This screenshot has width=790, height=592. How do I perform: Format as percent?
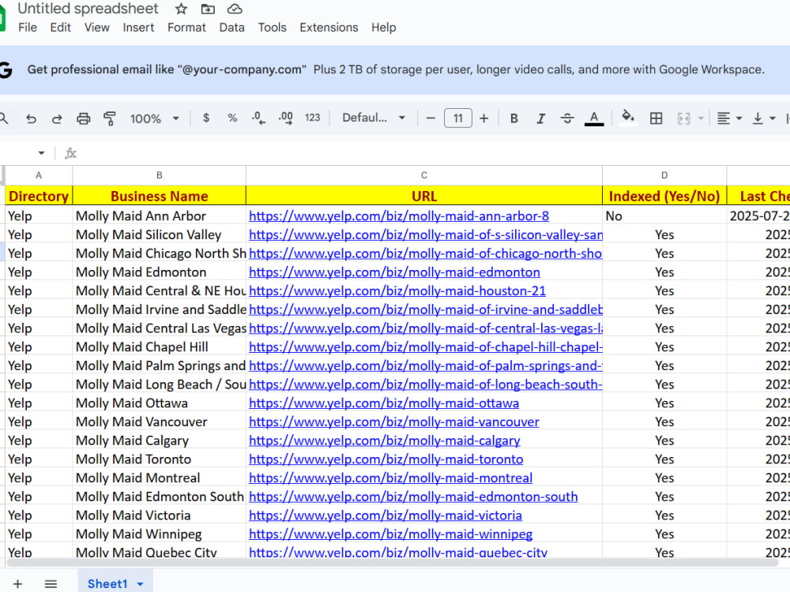232,118
